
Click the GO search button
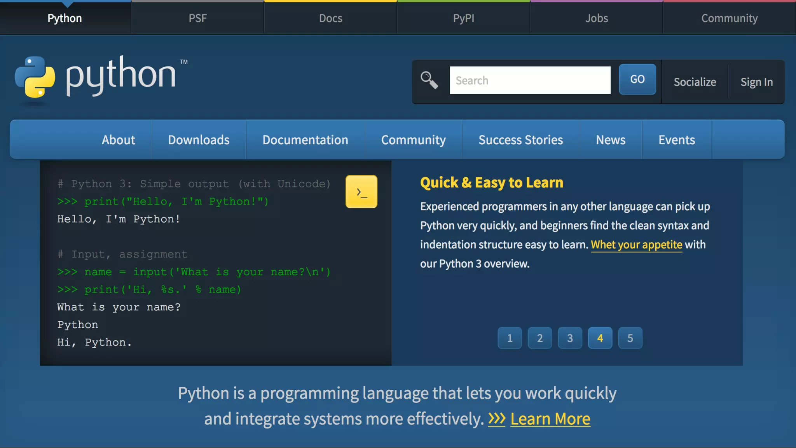click(637, 79)
